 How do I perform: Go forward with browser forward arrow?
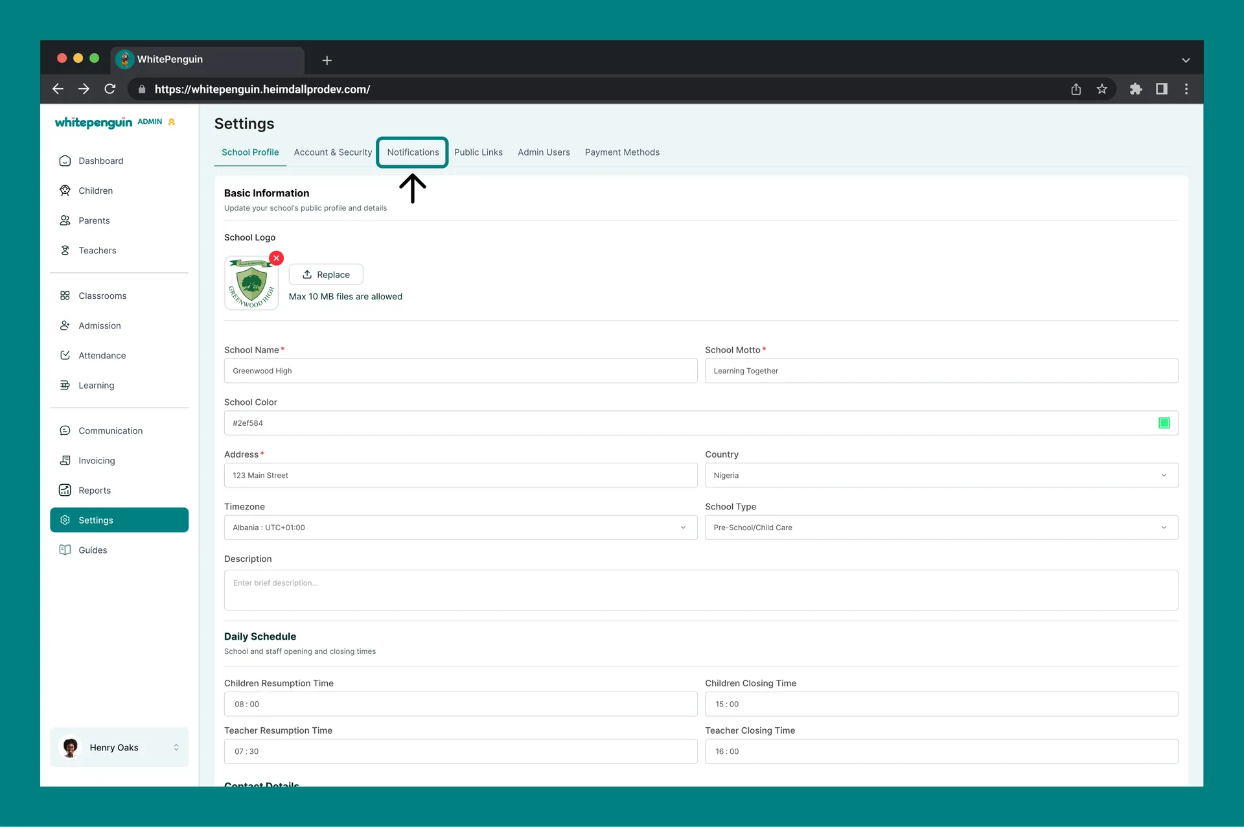tap(84, 89)
